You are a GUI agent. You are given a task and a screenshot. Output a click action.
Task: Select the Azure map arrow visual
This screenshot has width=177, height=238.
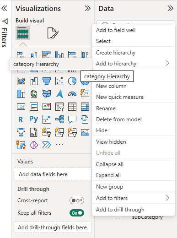tap(59, 94)
